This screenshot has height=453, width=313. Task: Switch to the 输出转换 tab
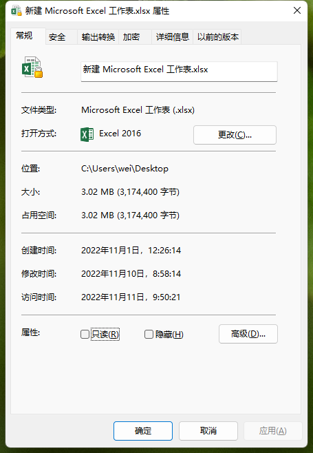click(x=98, y=37)
